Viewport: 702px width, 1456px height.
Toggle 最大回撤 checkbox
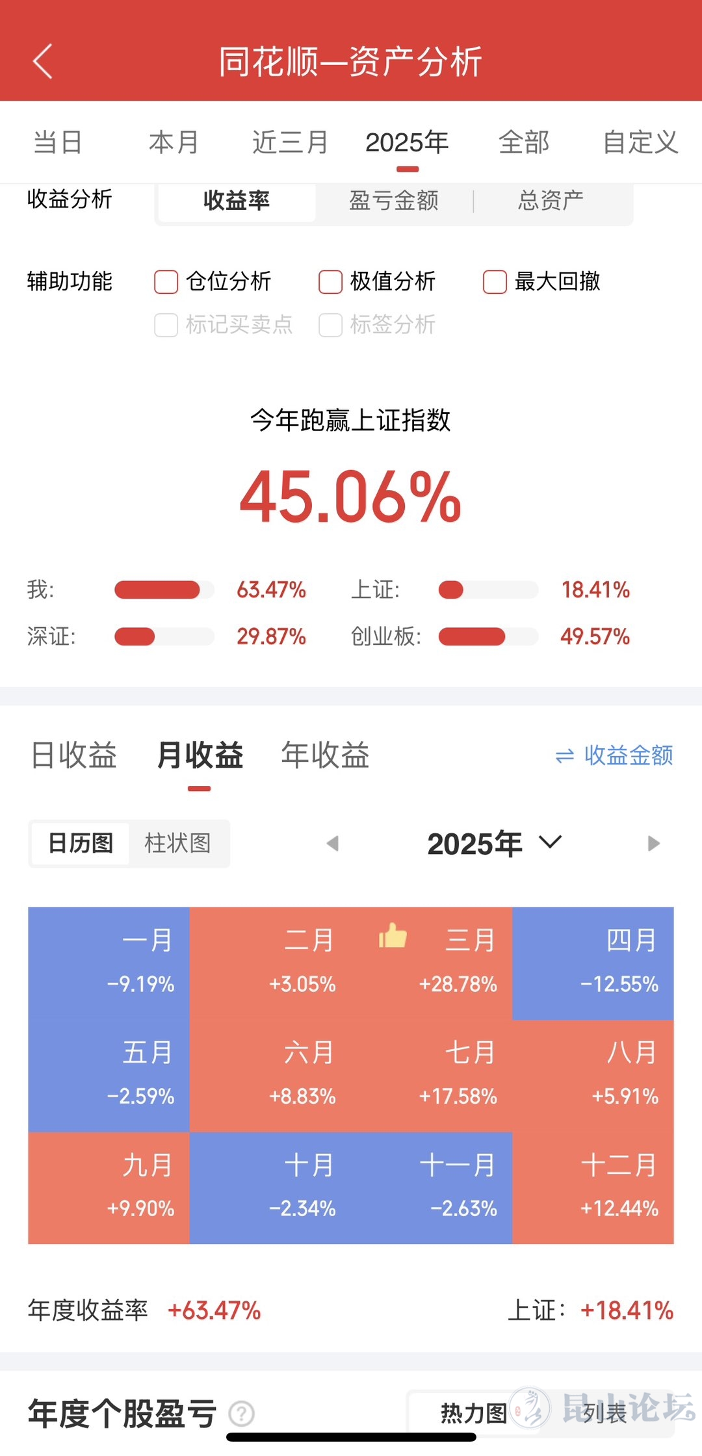tap(495, 282)
